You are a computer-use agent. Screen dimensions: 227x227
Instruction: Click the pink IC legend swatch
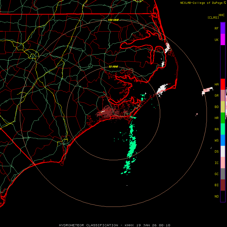pyautogui.click(x=223, y=163)
